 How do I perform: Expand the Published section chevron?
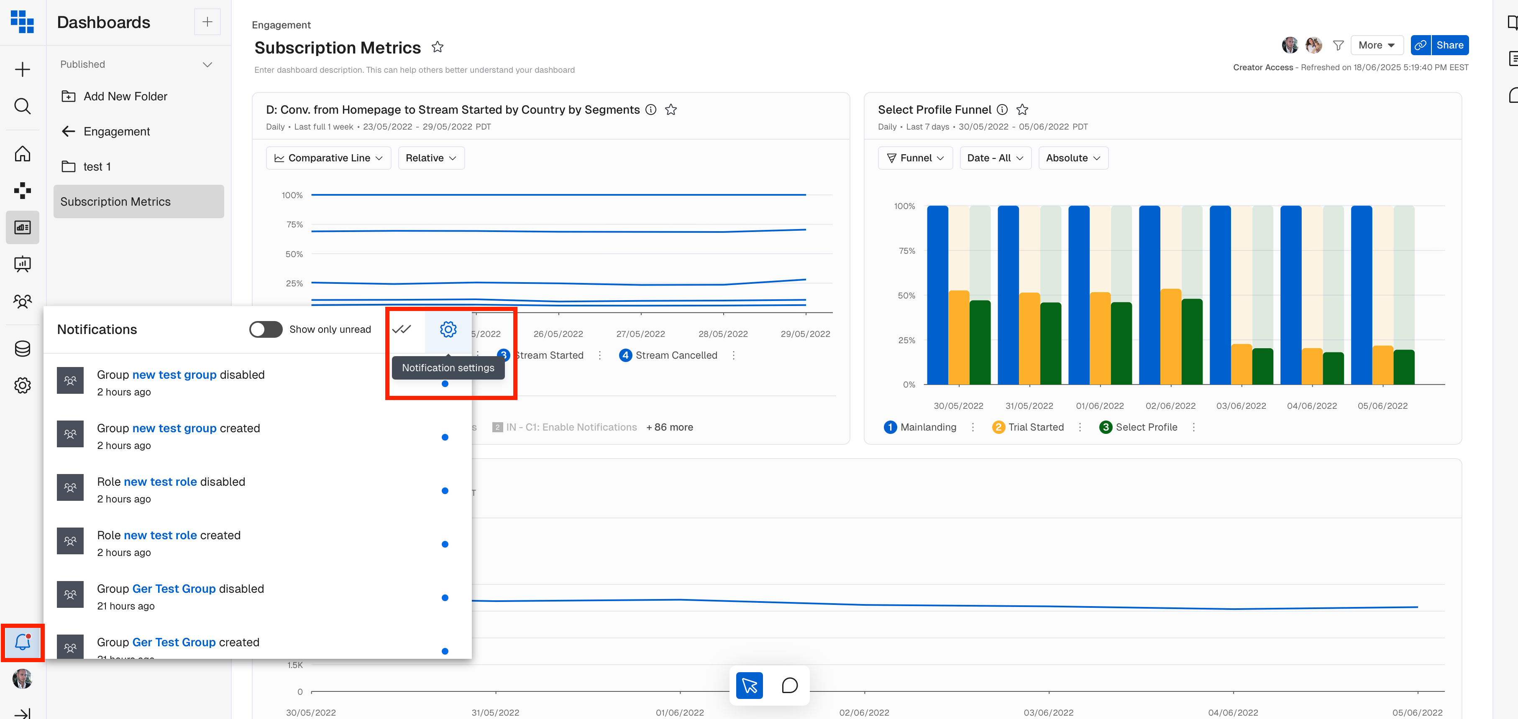pyautogui.click(x=207, y=64)
